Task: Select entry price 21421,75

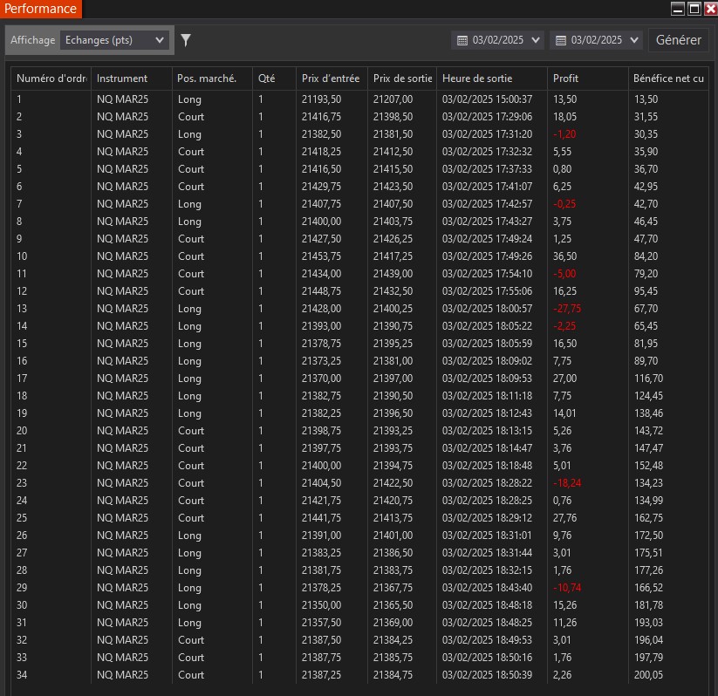Action: tap(321, 500)
